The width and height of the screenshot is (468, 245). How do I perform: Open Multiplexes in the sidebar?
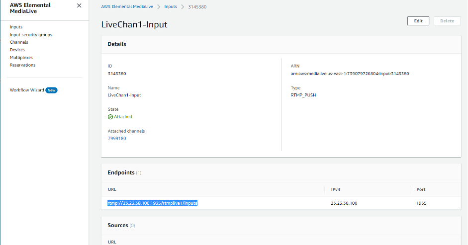click(21, 58)
